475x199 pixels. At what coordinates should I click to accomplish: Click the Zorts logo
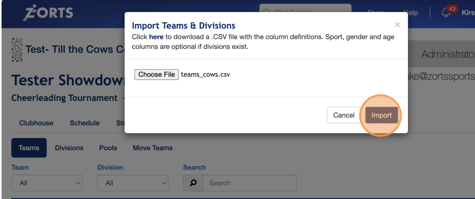tap(48, 12)
